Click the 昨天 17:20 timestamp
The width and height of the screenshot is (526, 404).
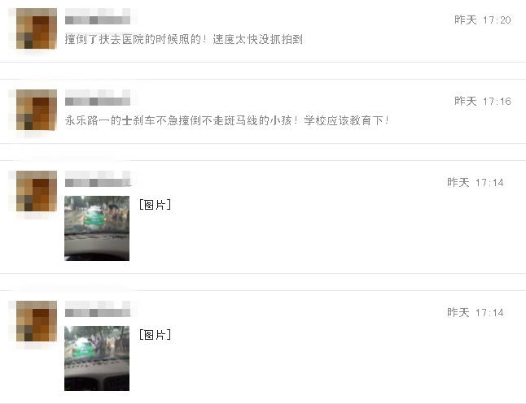pos(482,20)
